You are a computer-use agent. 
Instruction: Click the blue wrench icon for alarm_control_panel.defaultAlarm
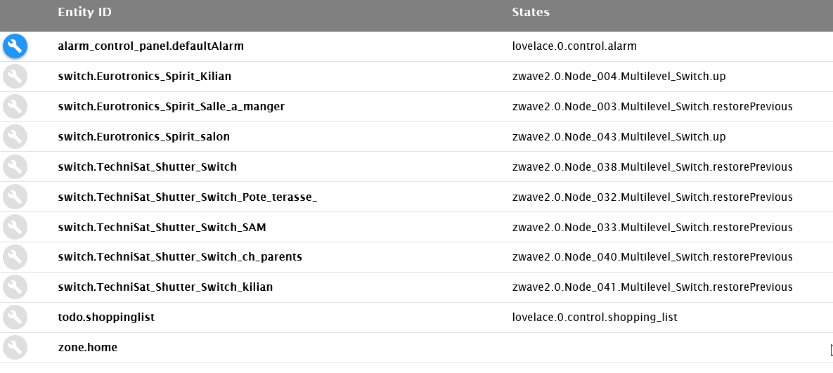[x=15, y=46]
